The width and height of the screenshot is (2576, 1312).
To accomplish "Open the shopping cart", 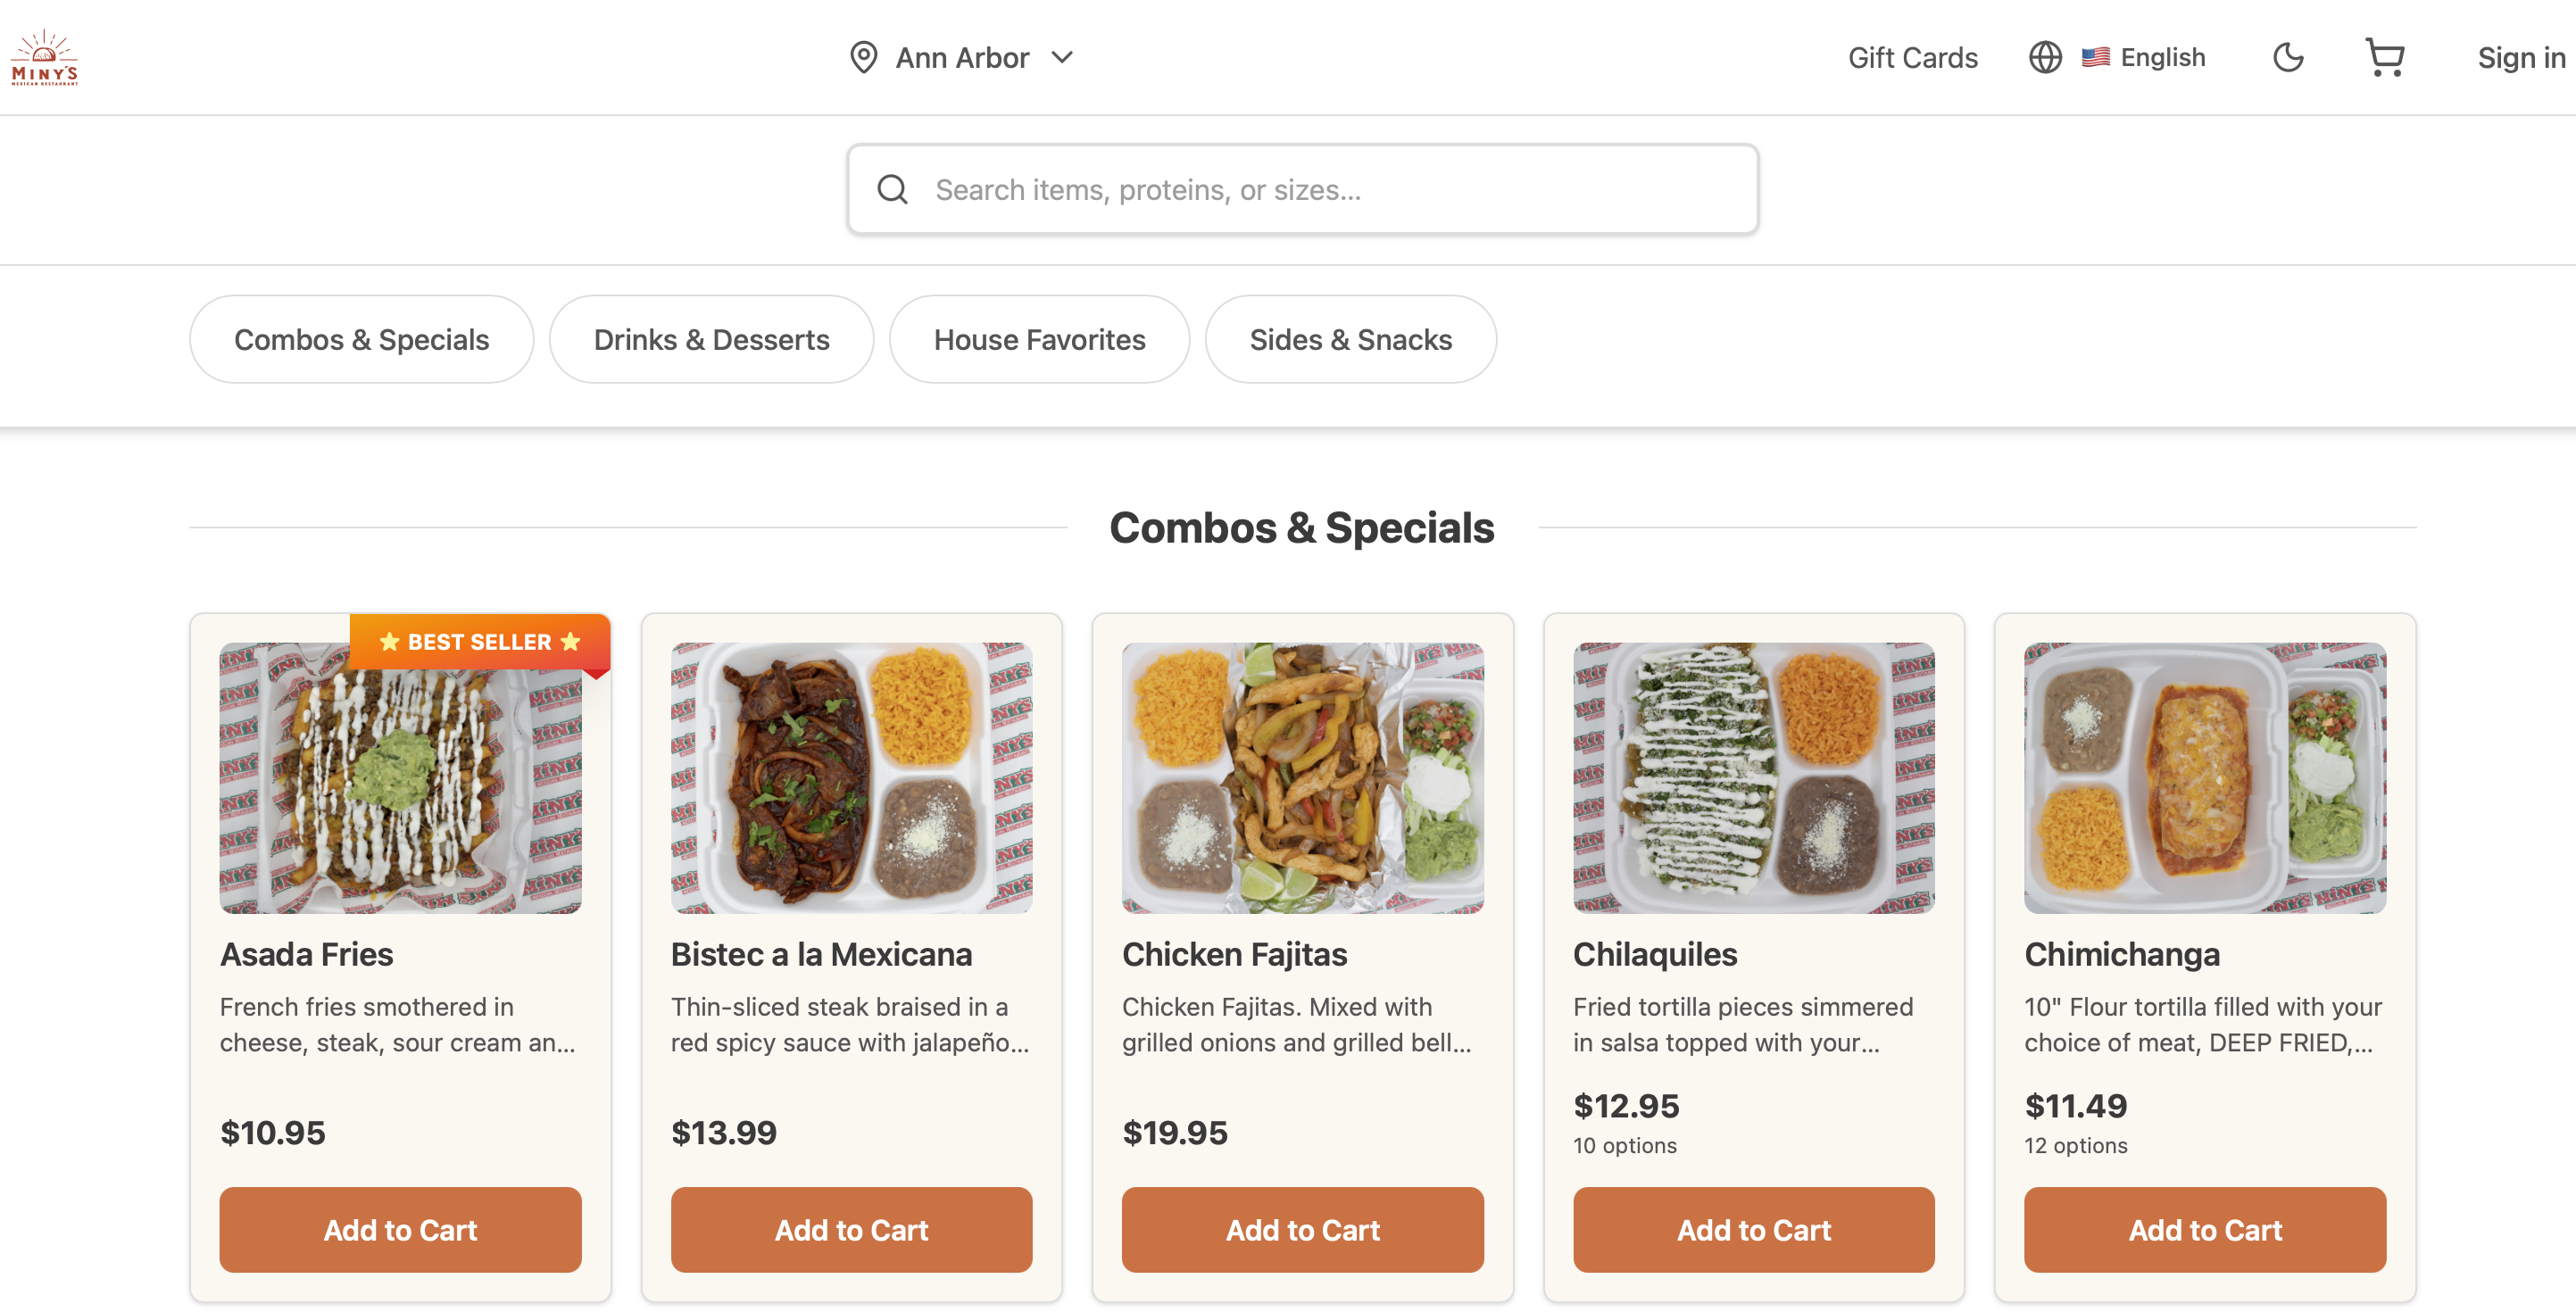I will coord(2384,58).
